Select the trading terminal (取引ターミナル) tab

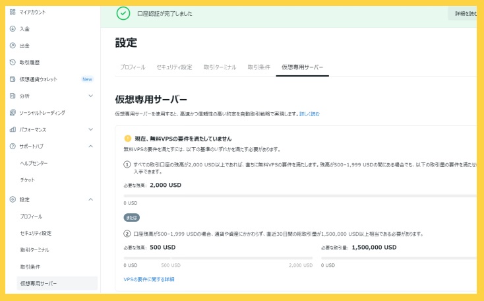220,67
